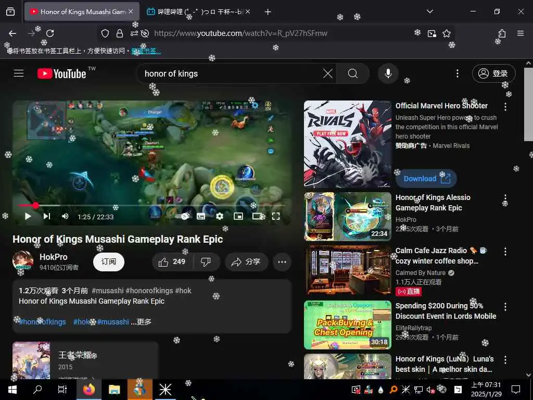Screen dimensions: 533x400
Task: Open a new browser tab
Action: (x=268, y=12)
